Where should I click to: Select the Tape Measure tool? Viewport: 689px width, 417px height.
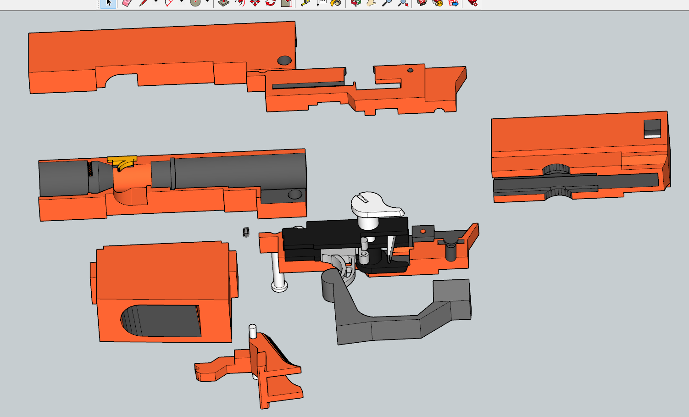(306, 3)
